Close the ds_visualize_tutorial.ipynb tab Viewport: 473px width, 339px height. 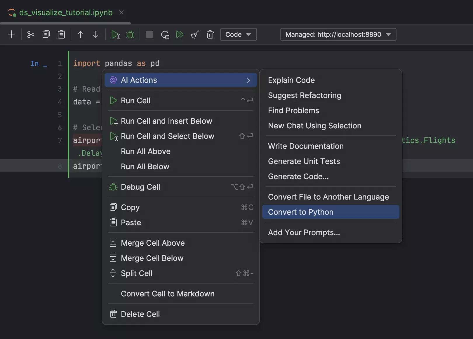click(x=121, y=13)
